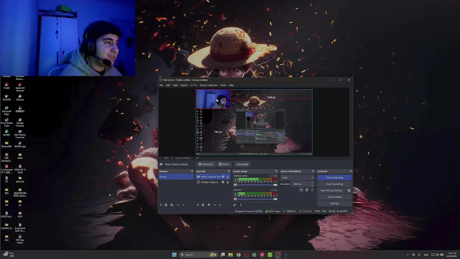Viewport: 460px width, 259px height.
Task: Open Discord desktop shortcut
Action: pyautogui.click(x=20, y=97)
